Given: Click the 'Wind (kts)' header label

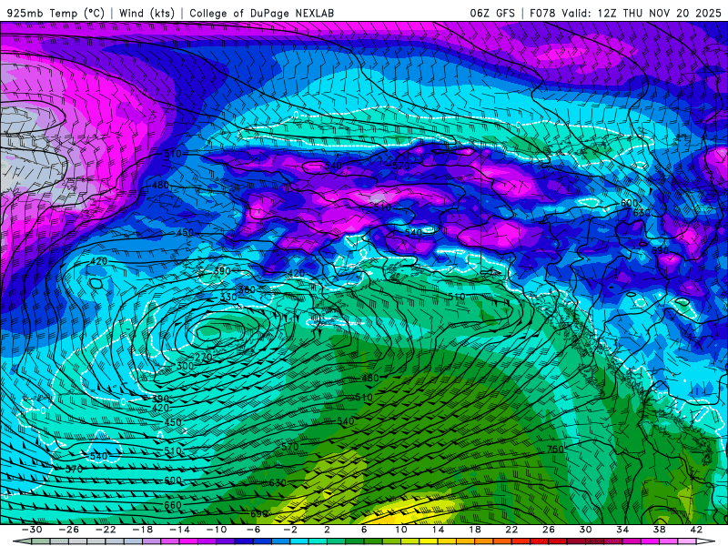Looking at the screenshot, I should (x=147, y=13).
